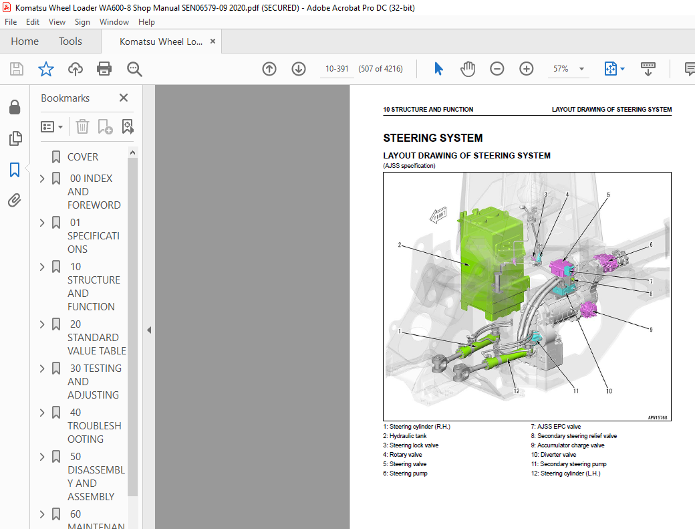Upload file to cloud icon

pyautogui.click(x=76, y=69)
